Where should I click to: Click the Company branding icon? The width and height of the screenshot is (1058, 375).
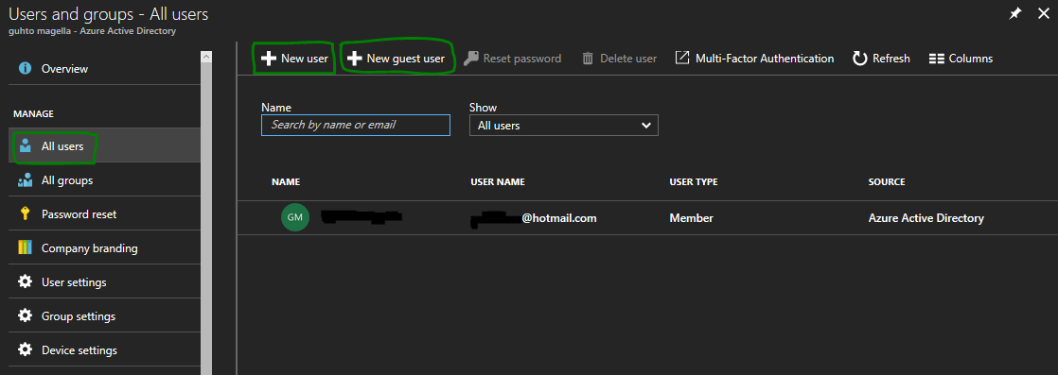coord(25,247)
